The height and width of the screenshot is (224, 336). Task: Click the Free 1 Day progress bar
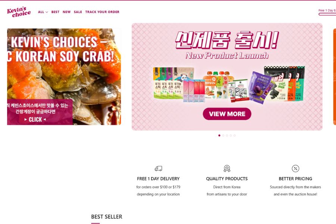coord(327,14)
